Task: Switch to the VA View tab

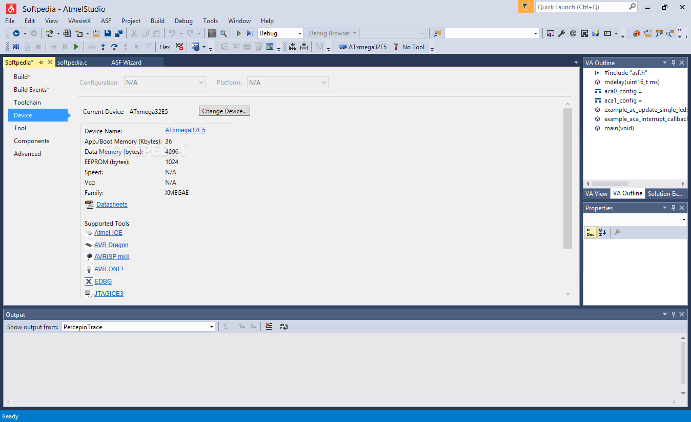Action: (x=596, y=193)
